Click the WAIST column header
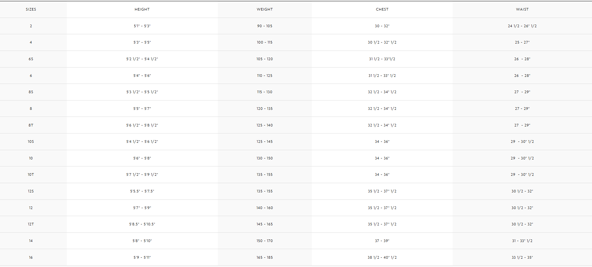This screenshot has height=267, width=592. pos(522,9)
